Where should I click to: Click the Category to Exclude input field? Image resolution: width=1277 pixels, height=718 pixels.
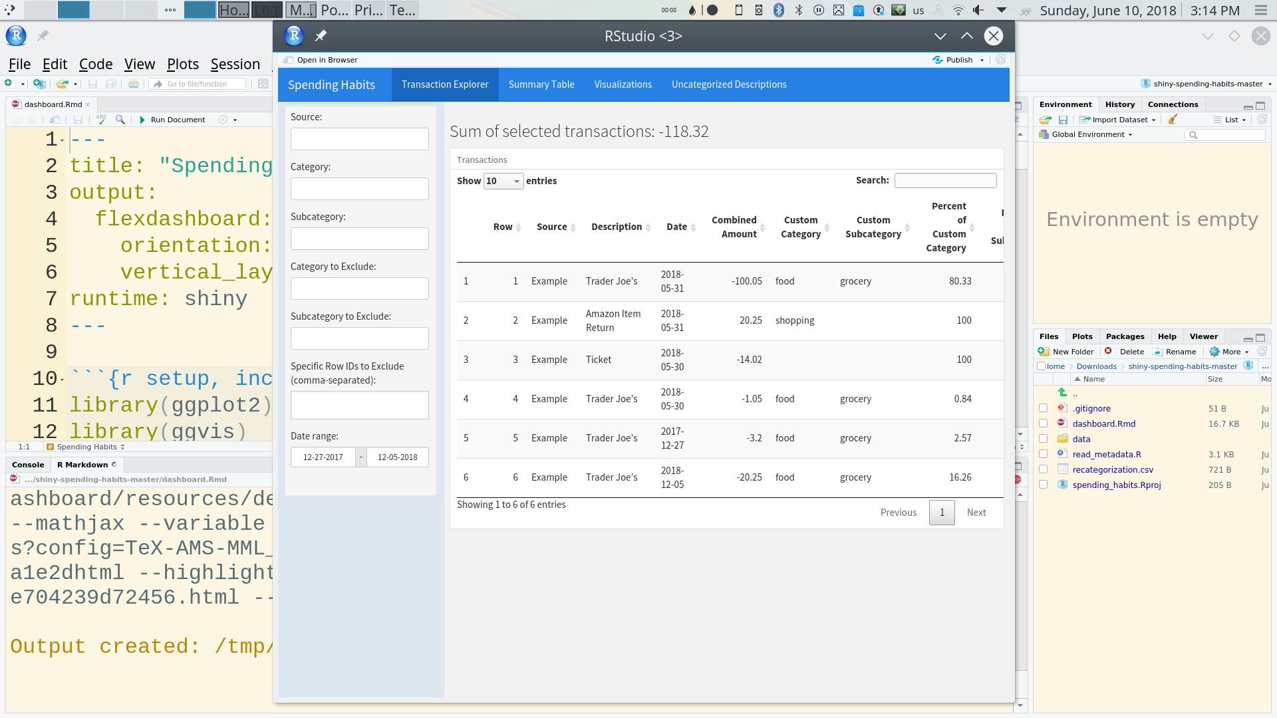coord(360,289)
